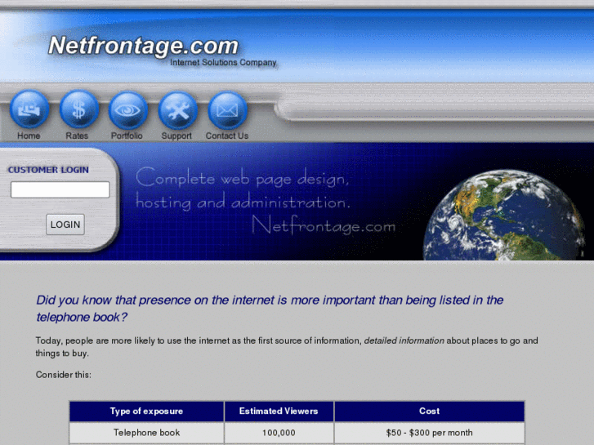The height and width of the screenshot is (445, 594).
Task: Click the 'Internet Solutions Company' tagline
Action: 224,63
